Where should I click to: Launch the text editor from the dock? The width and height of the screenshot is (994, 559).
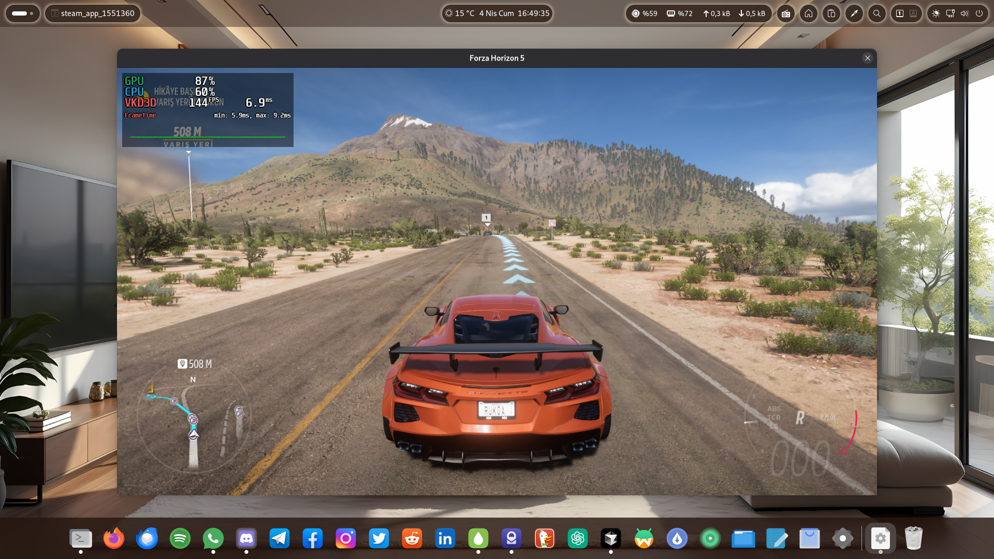point(777,539)
